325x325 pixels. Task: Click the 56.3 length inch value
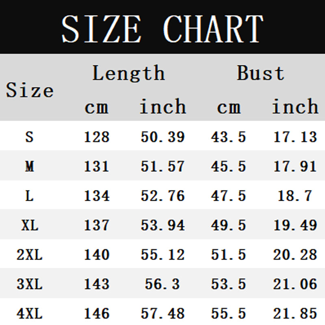pos(162,284)
